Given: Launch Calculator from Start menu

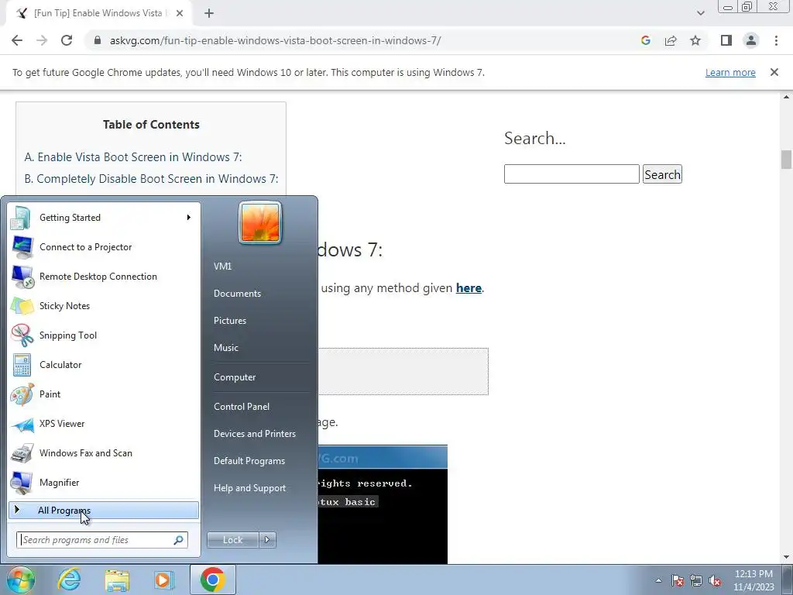Looking at the screenshot, I should (104, 365).
